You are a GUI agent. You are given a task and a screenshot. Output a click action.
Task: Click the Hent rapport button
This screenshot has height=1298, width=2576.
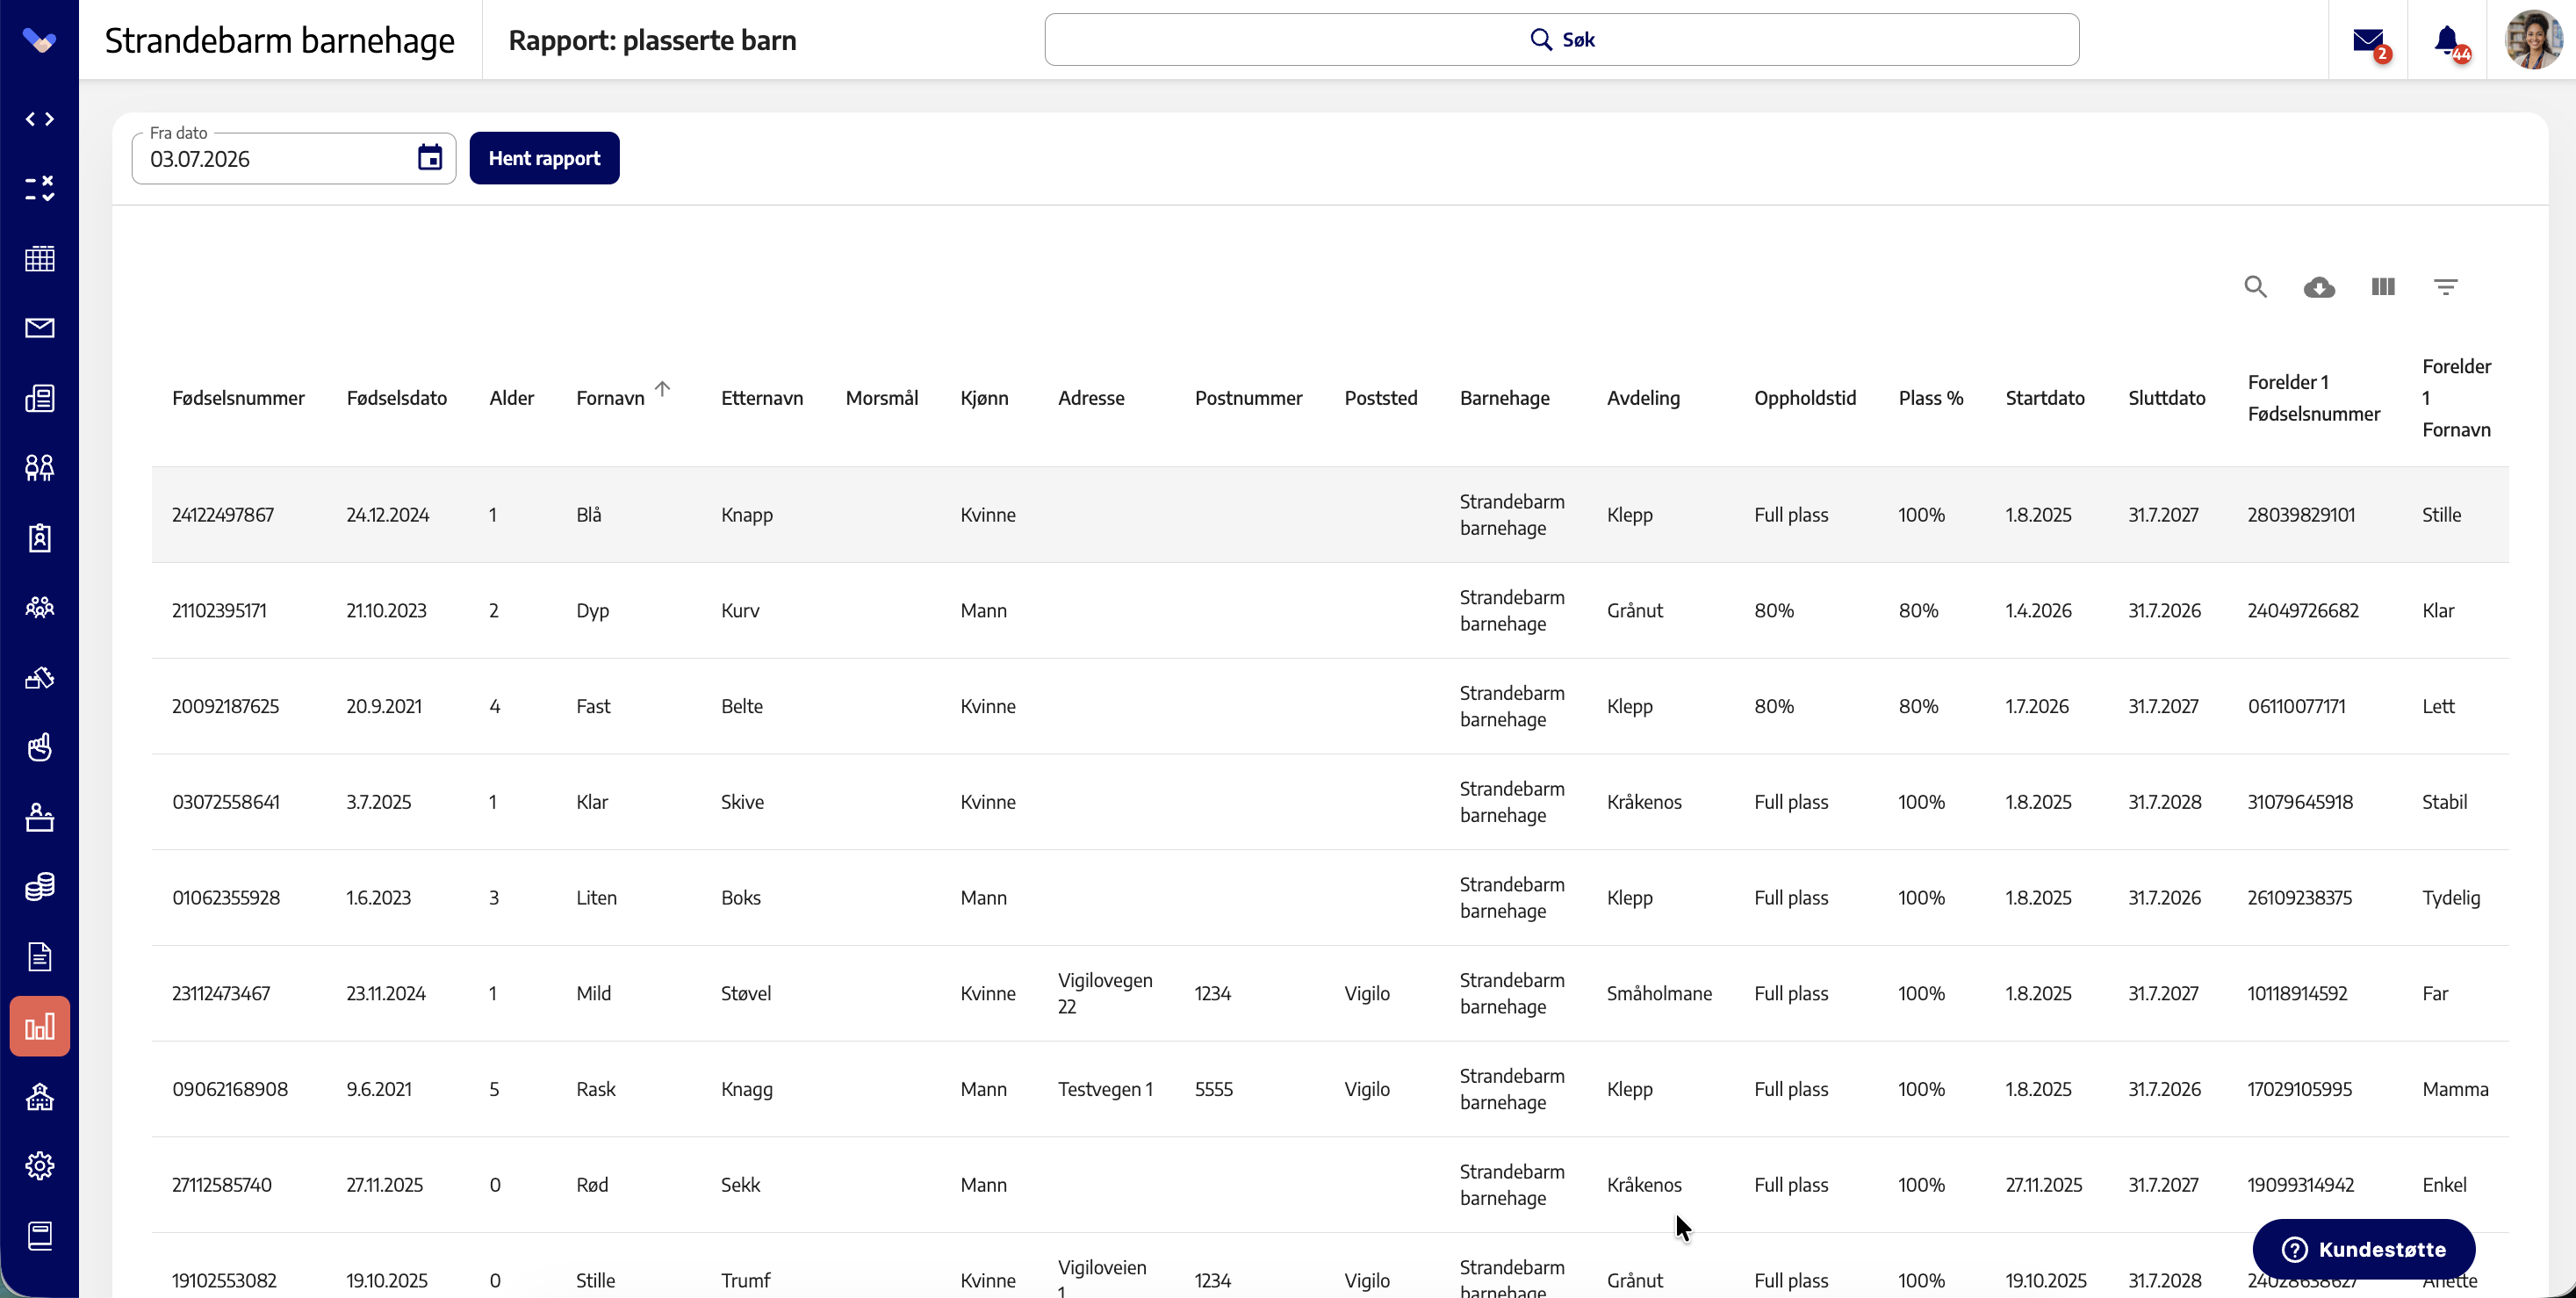pos(544,158)
